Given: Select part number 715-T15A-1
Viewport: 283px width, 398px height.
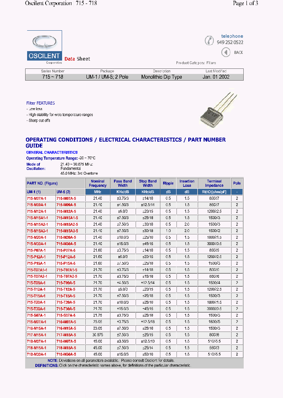Looking at the screenshot, I should 36,296.
